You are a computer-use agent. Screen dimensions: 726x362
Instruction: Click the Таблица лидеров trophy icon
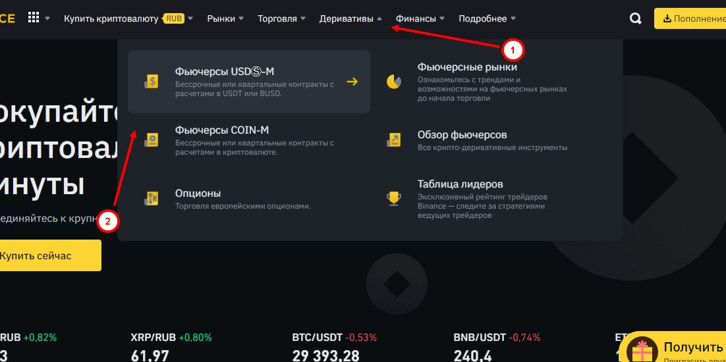point(394,197)
